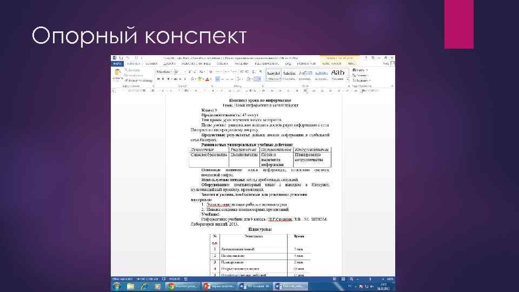Click the red font color icon

(207, 79)
